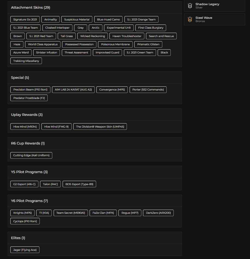Select Hive Mind (FMG-9) reward

click(56, 127)
